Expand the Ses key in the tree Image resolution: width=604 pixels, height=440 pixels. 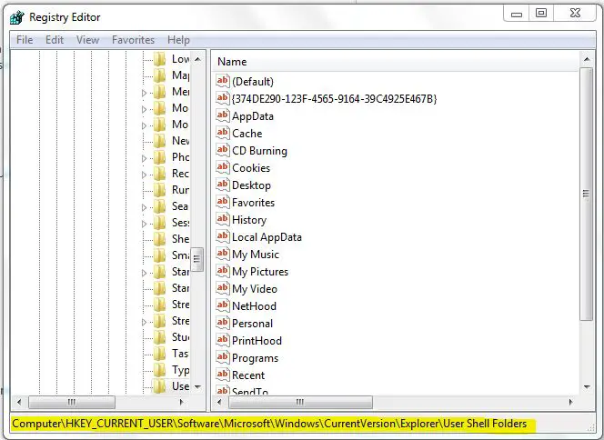tap(144, 224)
